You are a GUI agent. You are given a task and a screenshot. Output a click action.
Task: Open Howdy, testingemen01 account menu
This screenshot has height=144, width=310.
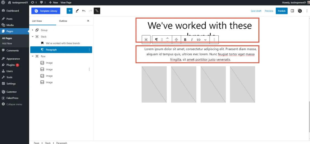(296, 2)
